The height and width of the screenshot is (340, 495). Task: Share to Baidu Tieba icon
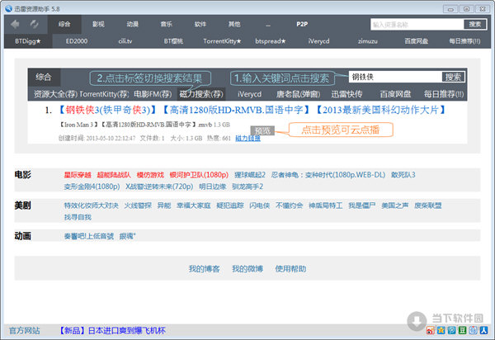474,330
